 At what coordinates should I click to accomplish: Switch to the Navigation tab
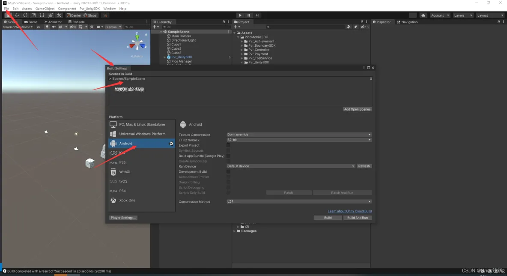coord(407,22)
